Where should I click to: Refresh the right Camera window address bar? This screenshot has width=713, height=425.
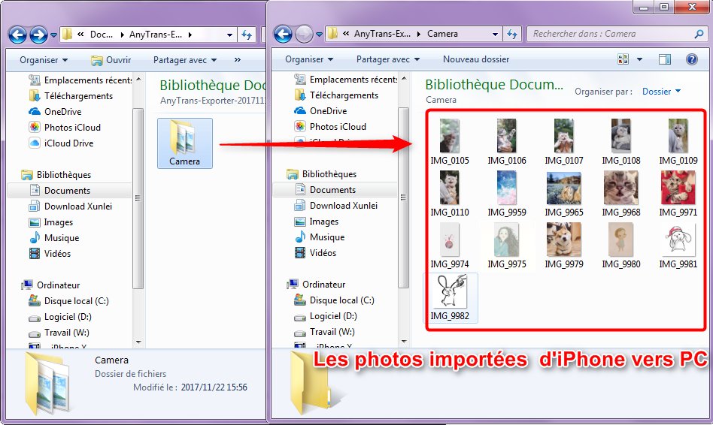tap(512, 34)
